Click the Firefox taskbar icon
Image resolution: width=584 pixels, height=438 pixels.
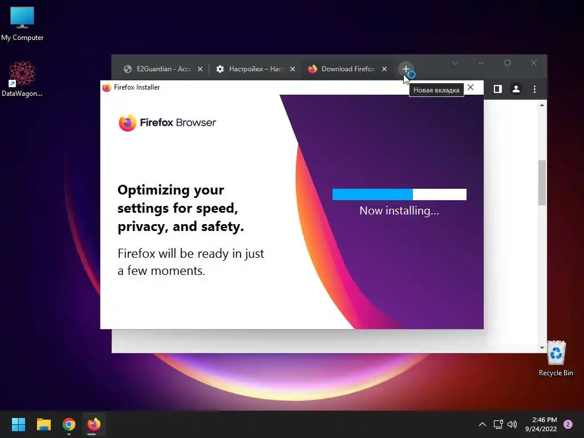tap(94, 424)
